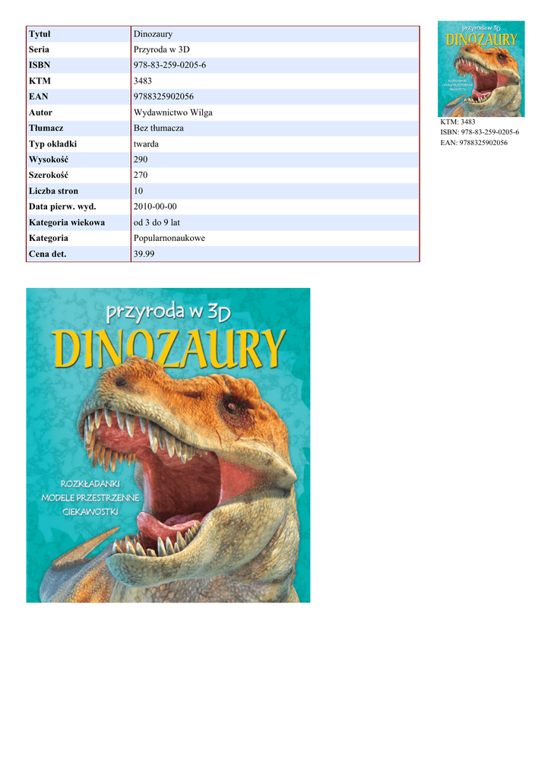Select the height value 290

click(x=141, y=160)
